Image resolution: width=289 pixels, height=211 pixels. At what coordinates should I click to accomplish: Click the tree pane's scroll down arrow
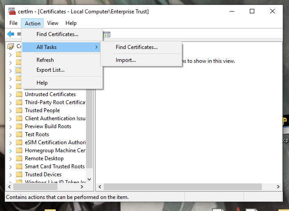(89, 179)
